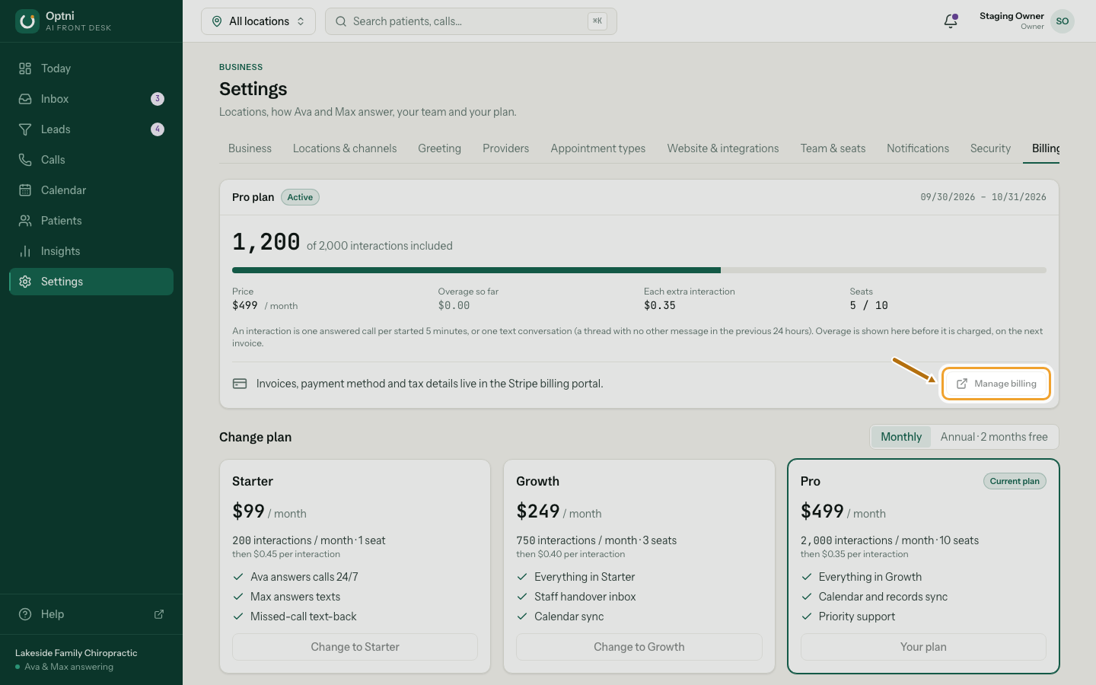This screenshot has height=685, width=1096.
Task: Select Monthly billing period
Action: pos(901,437)
